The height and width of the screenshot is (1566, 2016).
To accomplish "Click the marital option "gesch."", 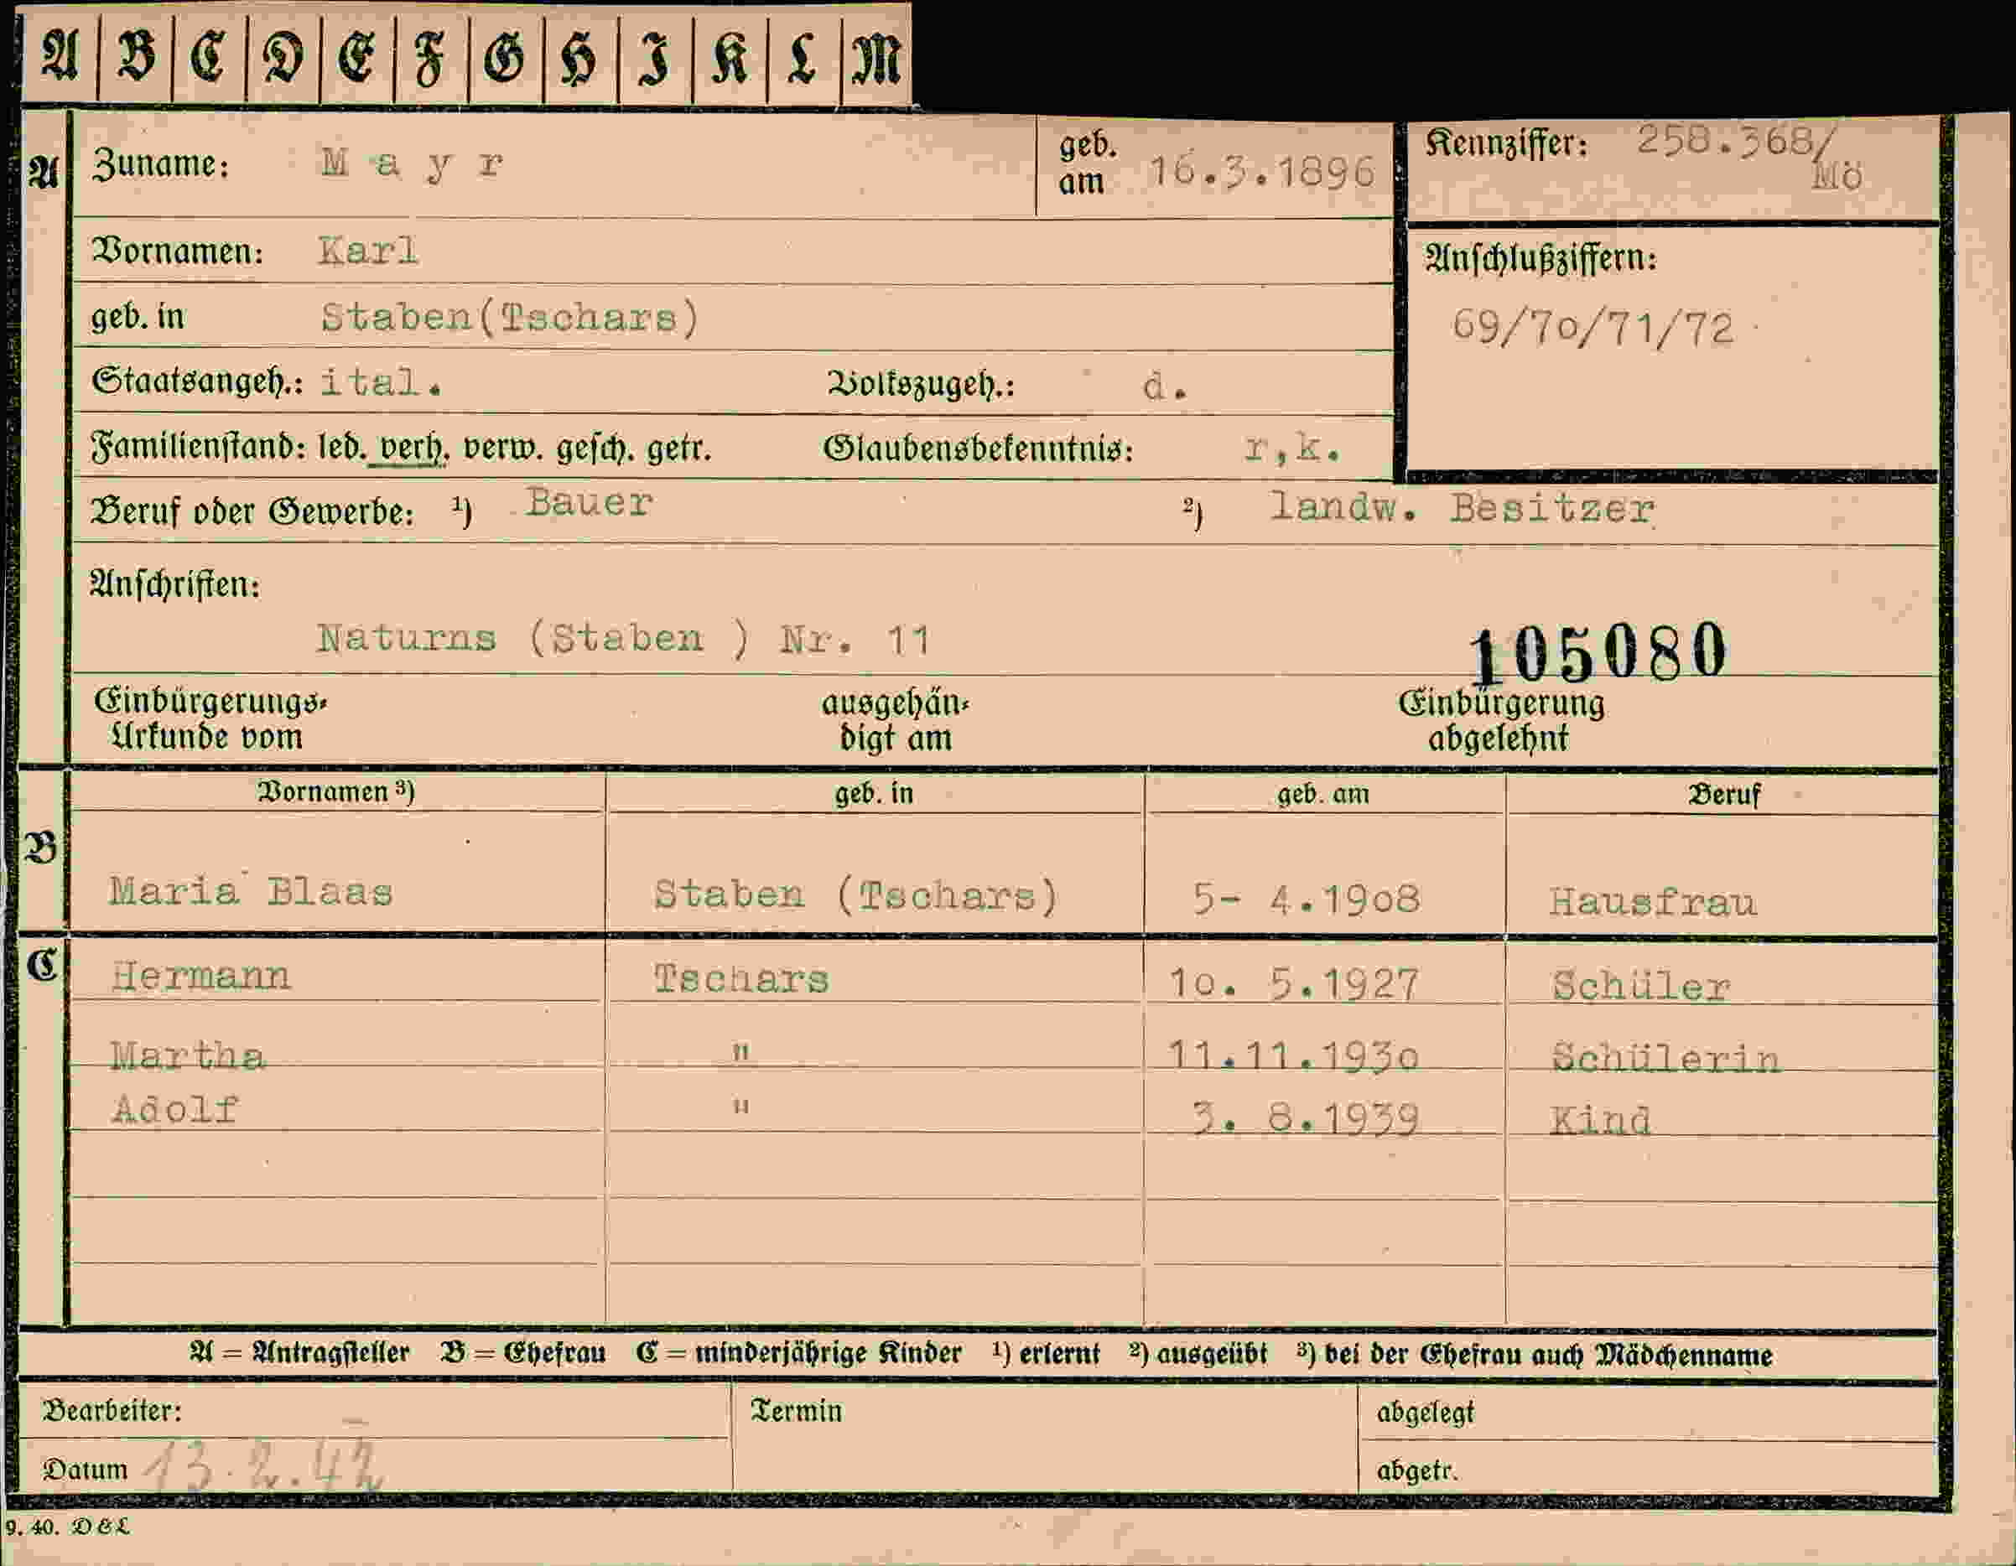I will [595, 450].
